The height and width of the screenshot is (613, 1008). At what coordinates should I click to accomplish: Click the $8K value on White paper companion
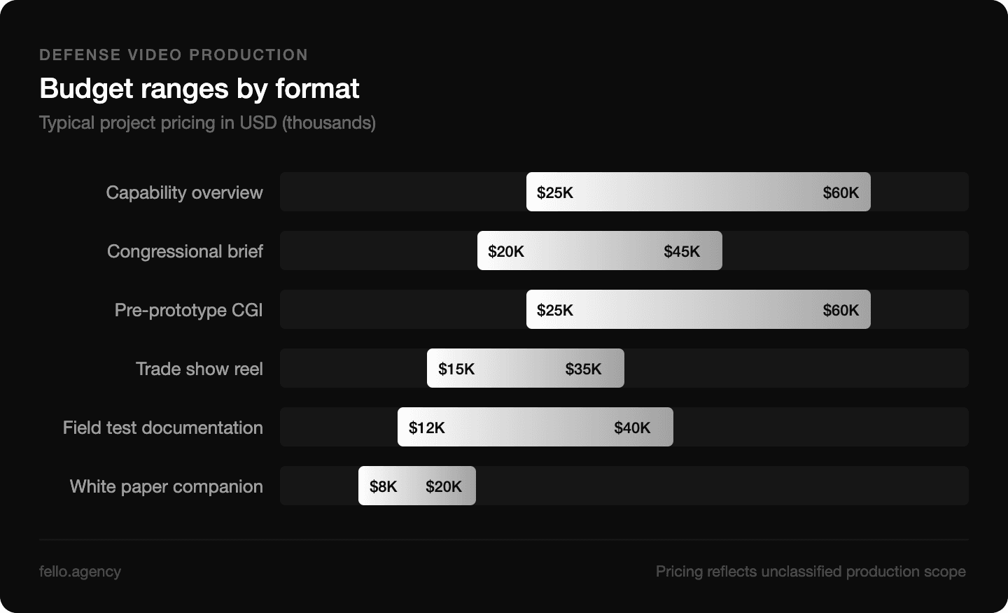coord(384,486)
